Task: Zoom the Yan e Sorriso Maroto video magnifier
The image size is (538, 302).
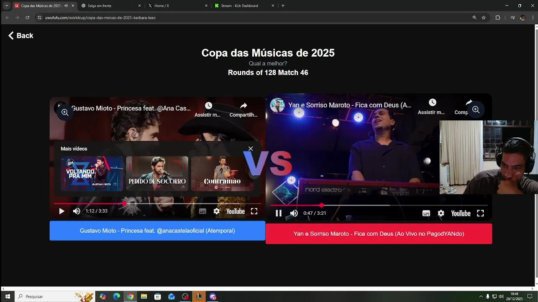Action: point(476,109)
